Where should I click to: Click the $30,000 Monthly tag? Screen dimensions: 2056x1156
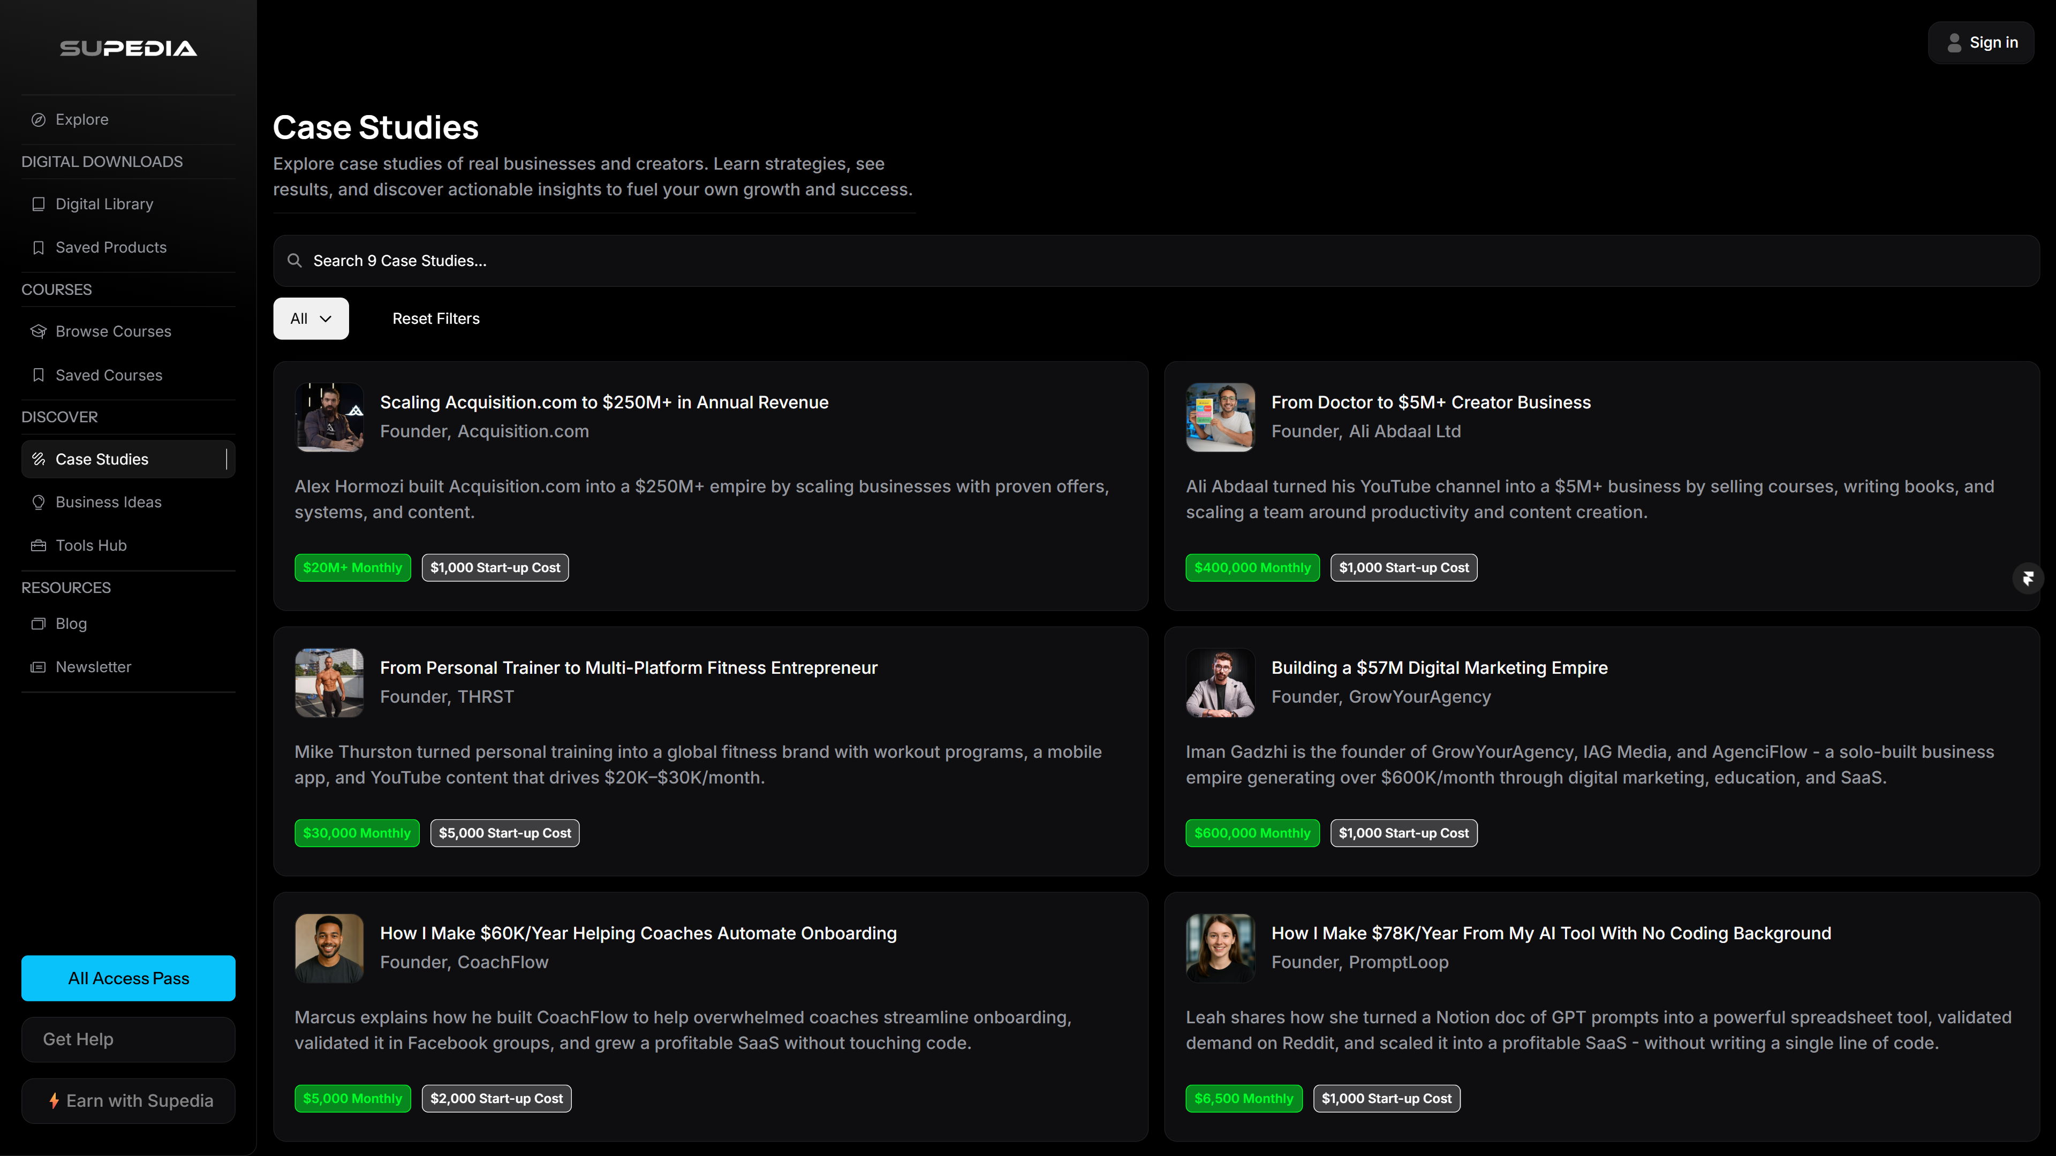click(x=357, y=833)
